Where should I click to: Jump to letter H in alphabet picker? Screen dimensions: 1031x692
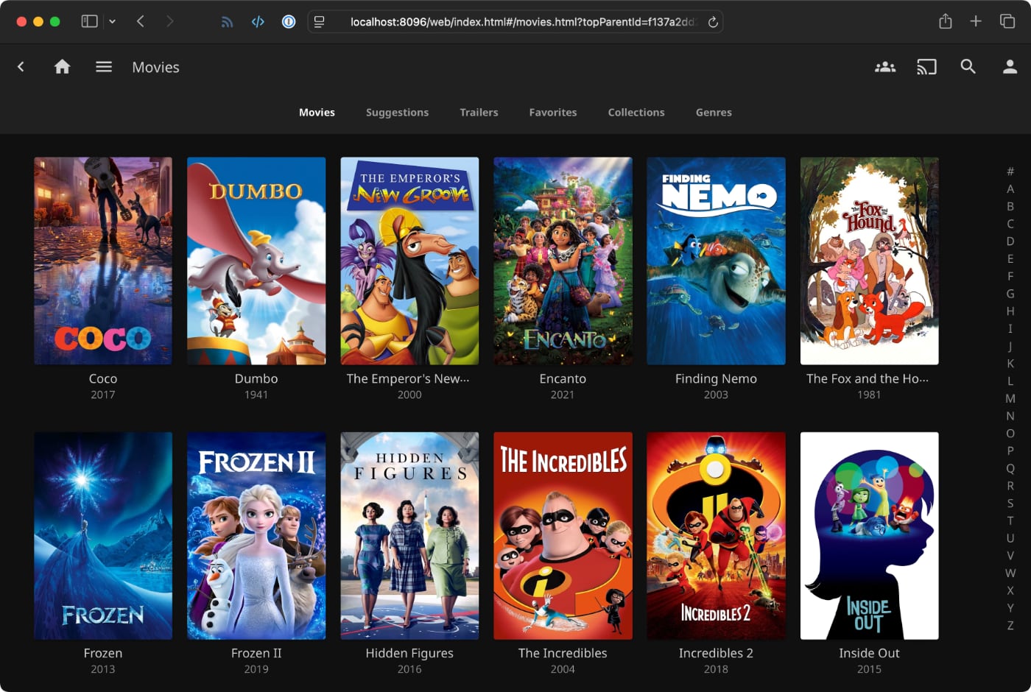[1010, 311]
